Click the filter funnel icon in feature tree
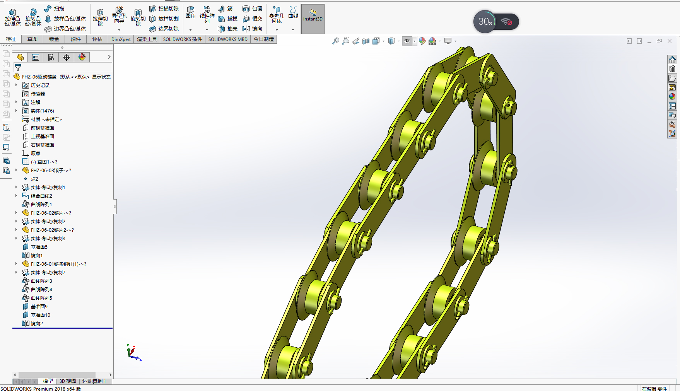 tap(18, 68)
